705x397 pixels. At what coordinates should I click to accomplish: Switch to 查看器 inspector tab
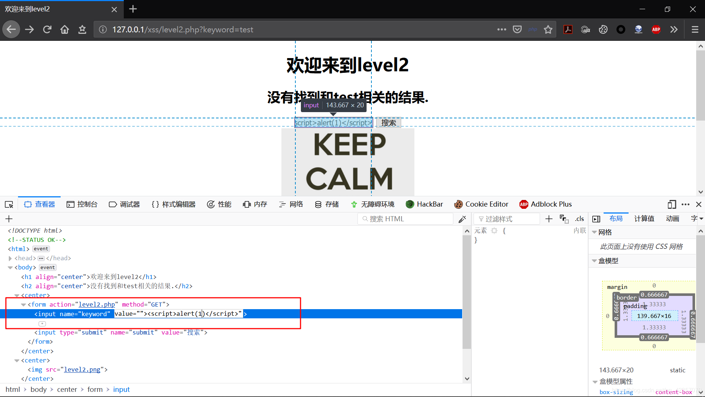40,204
